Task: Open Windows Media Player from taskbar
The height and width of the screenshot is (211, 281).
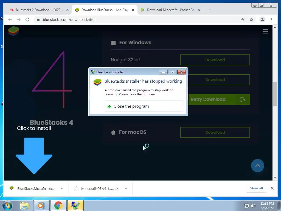Action: (41, 206)
